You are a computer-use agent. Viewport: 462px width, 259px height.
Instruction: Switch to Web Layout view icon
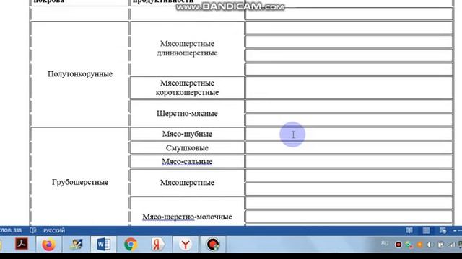(x=443, y=230)
